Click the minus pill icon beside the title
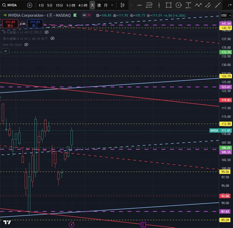The image size is (233, 228). [x=84, y=15]
